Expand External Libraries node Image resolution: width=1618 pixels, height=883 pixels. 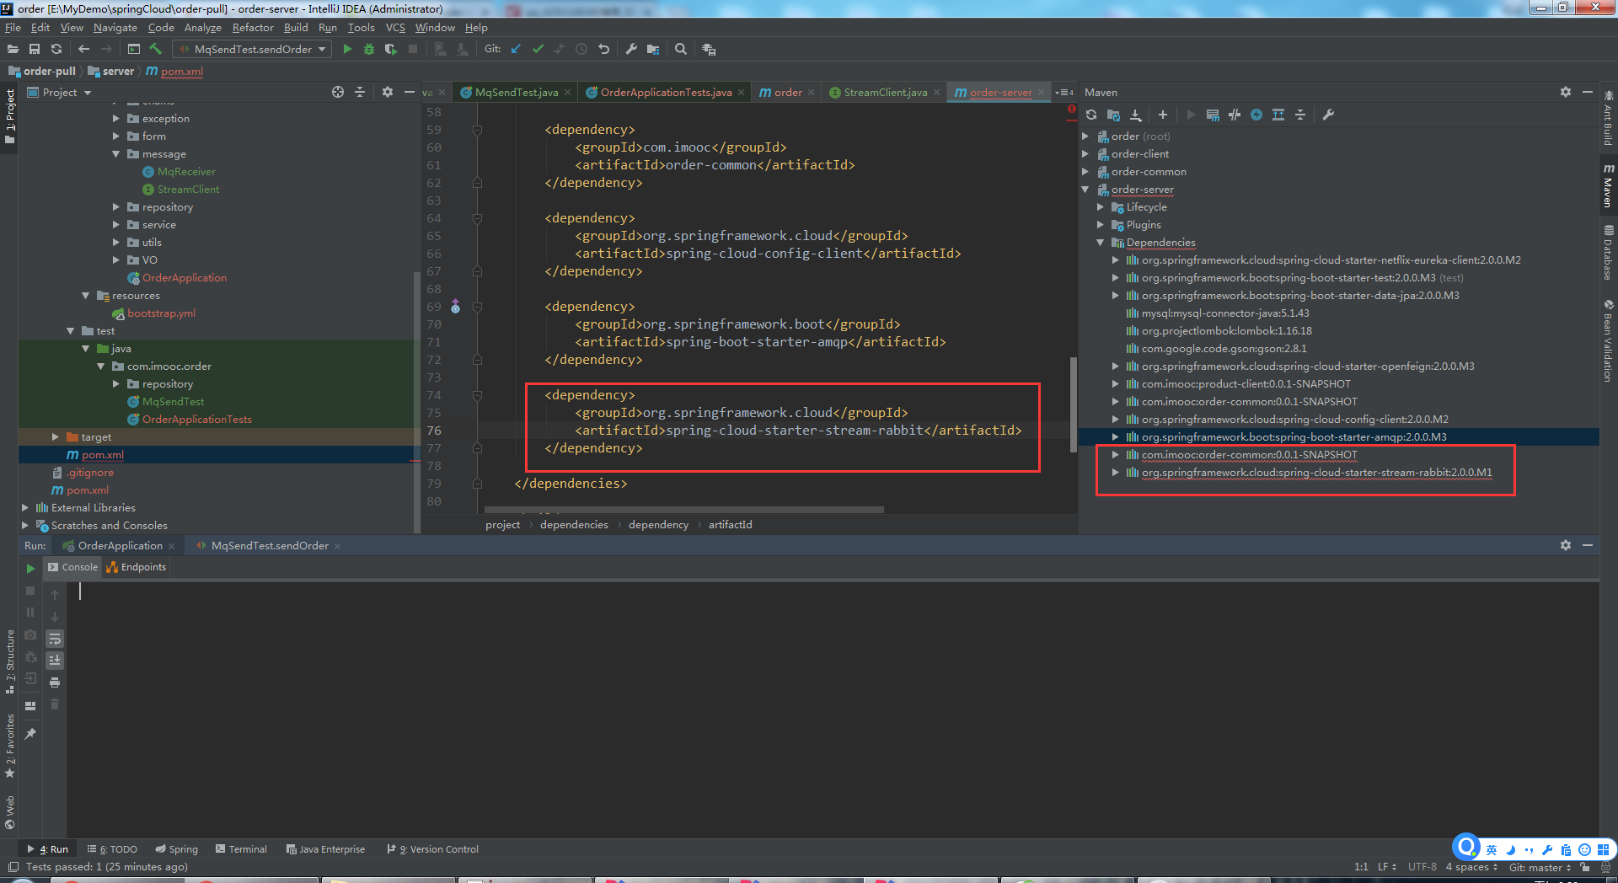pos(25,508)
